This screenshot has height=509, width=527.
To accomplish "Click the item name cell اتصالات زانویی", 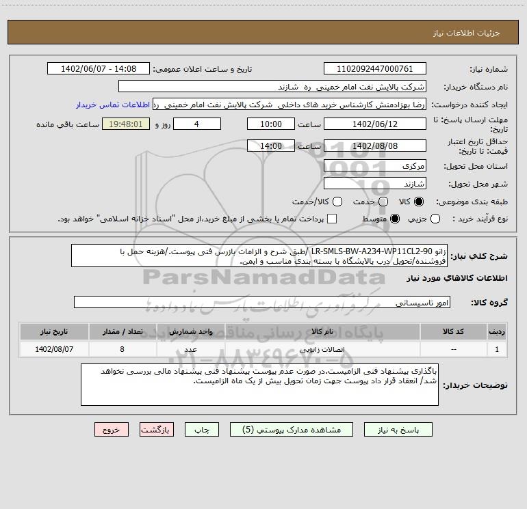I will tap(322, 349).
